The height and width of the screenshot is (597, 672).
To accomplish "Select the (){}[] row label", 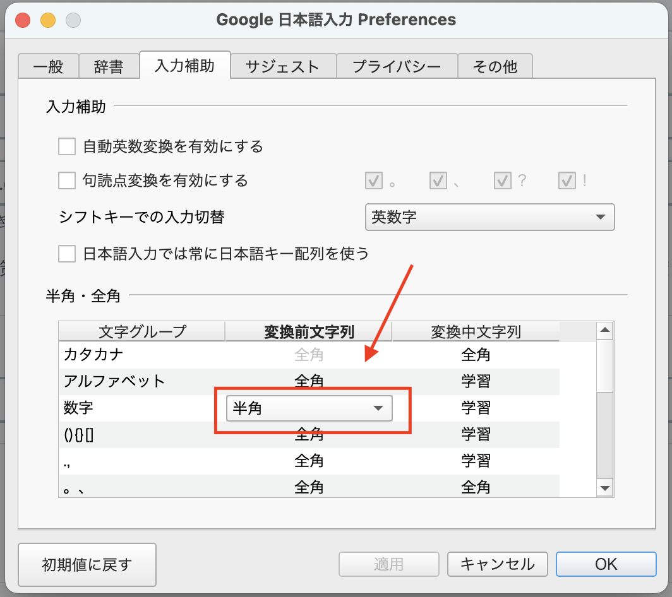I will pos(78,435).
